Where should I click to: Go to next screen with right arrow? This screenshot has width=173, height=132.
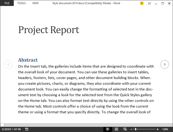click(164, 64)
